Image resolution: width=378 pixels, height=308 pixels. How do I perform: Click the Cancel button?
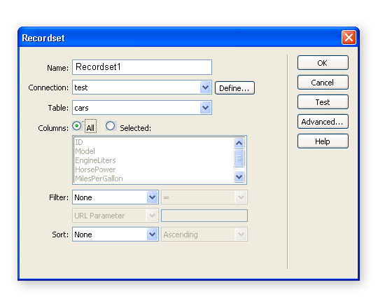pos(323,83)
